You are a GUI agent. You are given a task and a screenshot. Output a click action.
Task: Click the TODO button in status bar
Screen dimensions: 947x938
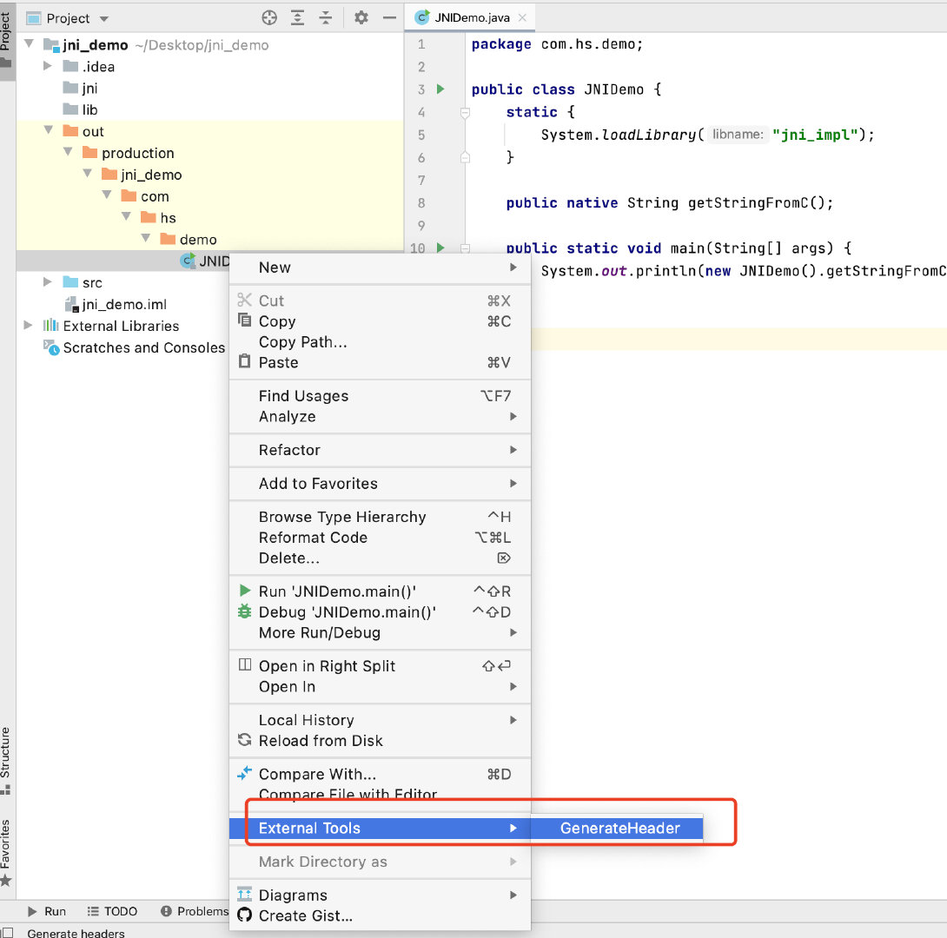tap(113, 911)
